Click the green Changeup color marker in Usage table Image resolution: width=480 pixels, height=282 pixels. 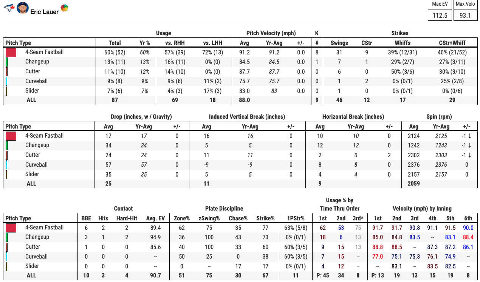[x=7, y=62]
